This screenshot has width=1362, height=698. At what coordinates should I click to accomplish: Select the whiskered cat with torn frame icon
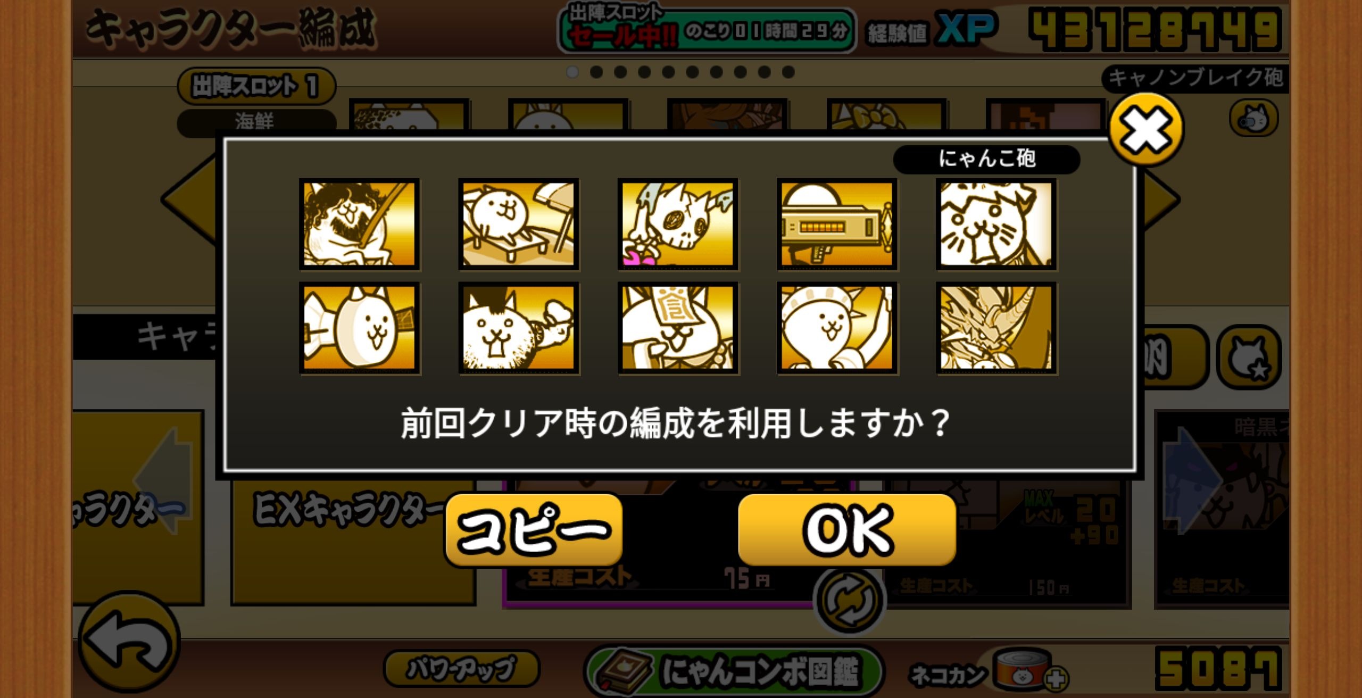pyautogui.click(x=996, y=224)
